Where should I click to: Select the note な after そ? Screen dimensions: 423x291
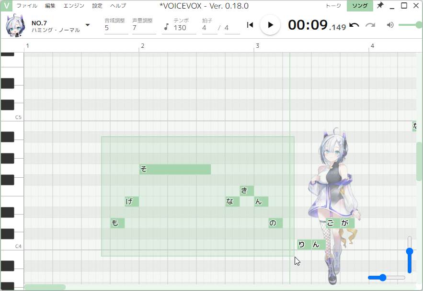(x=232, y=201)
